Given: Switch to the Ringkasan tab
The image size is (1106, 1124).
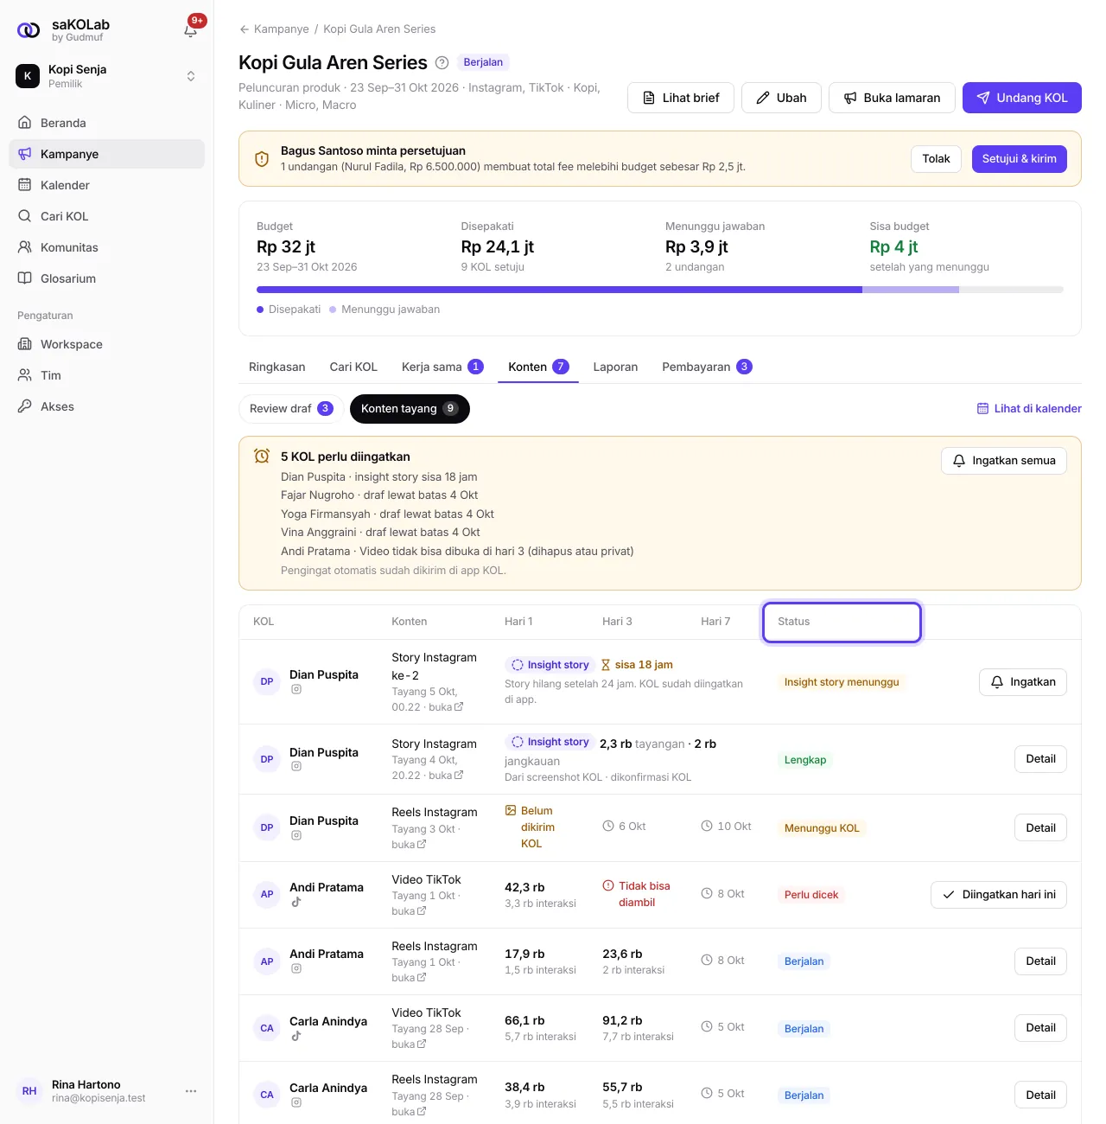Looking at the screenshot, I should [277, 367].
